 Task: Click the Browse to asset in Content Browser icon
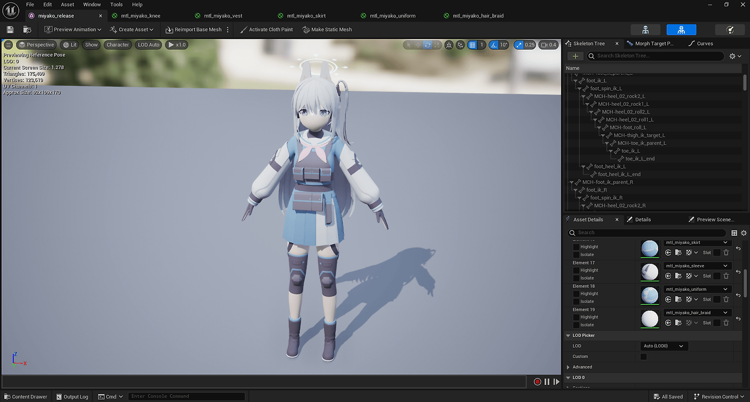pyautogui.click(x=27, y=29)
